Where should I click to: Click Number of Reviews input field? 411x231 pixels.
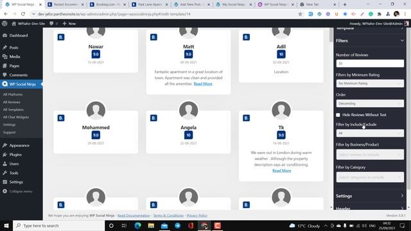pyautogui.click(x=370, y=64)
